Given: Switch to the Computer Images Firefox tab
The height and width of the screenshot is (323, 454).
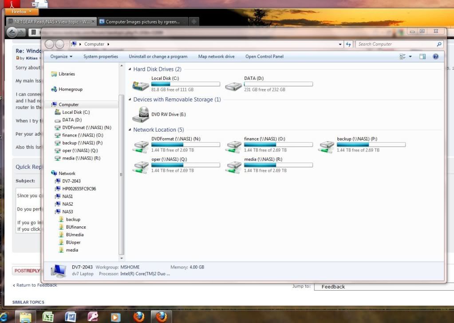Looking at the screenshot, I should pyautogui.click(x=143, y=22).
